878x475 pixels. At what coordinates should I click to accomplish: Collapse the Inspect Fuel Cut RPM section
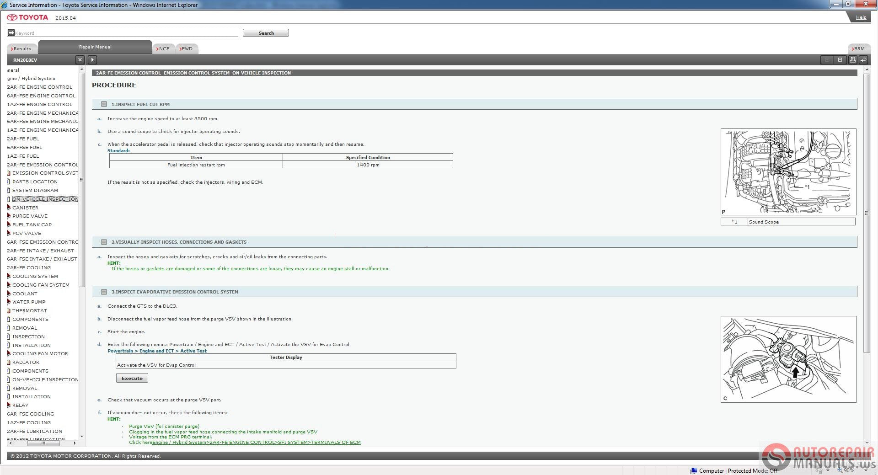tap(104, 104)
